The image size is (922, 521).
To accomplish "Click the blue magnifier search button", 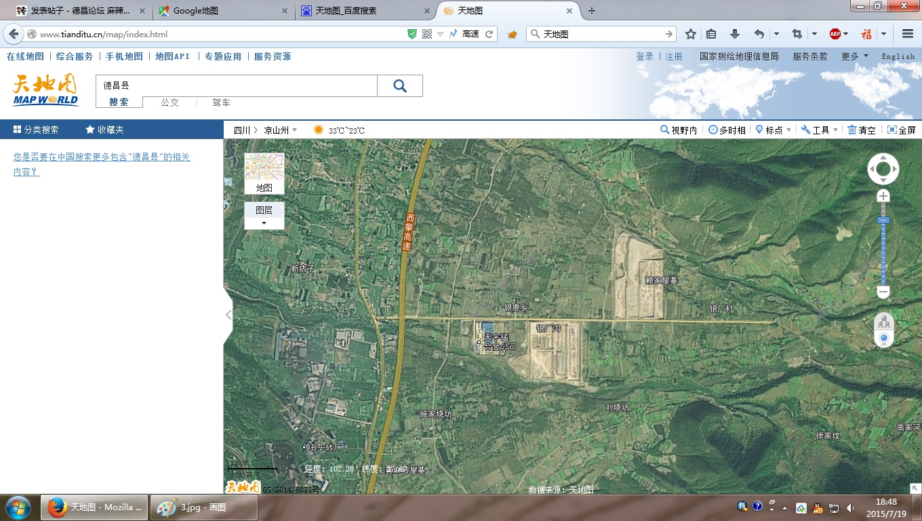I will [x=400, y=85].
